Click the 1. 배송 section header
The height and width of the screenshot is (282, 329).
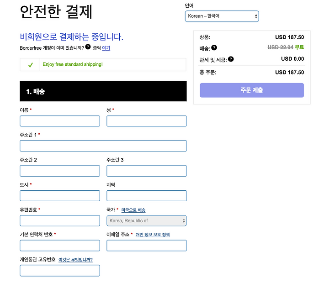point(103,91)
